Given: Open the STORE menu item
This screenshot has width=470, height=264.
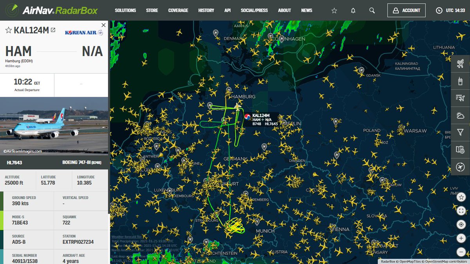Looking at the screenshot, I should tap(152, 11).
